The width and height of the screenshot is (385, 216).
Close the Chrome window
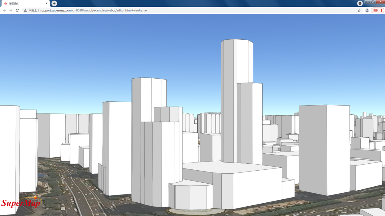click(380, 2)
